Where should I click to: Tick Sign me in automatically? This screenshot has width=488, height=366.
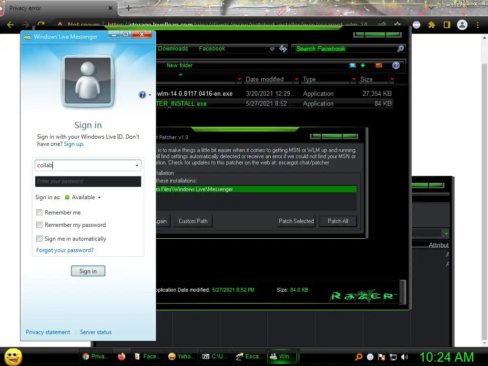tap(39, 238)
